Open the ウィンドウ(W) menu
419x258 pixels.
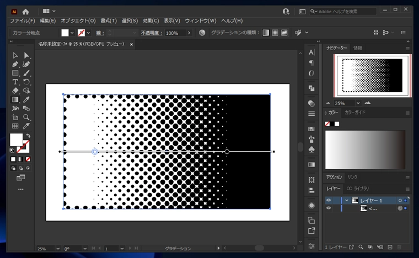pyautogui.click(x=201, y=20)
